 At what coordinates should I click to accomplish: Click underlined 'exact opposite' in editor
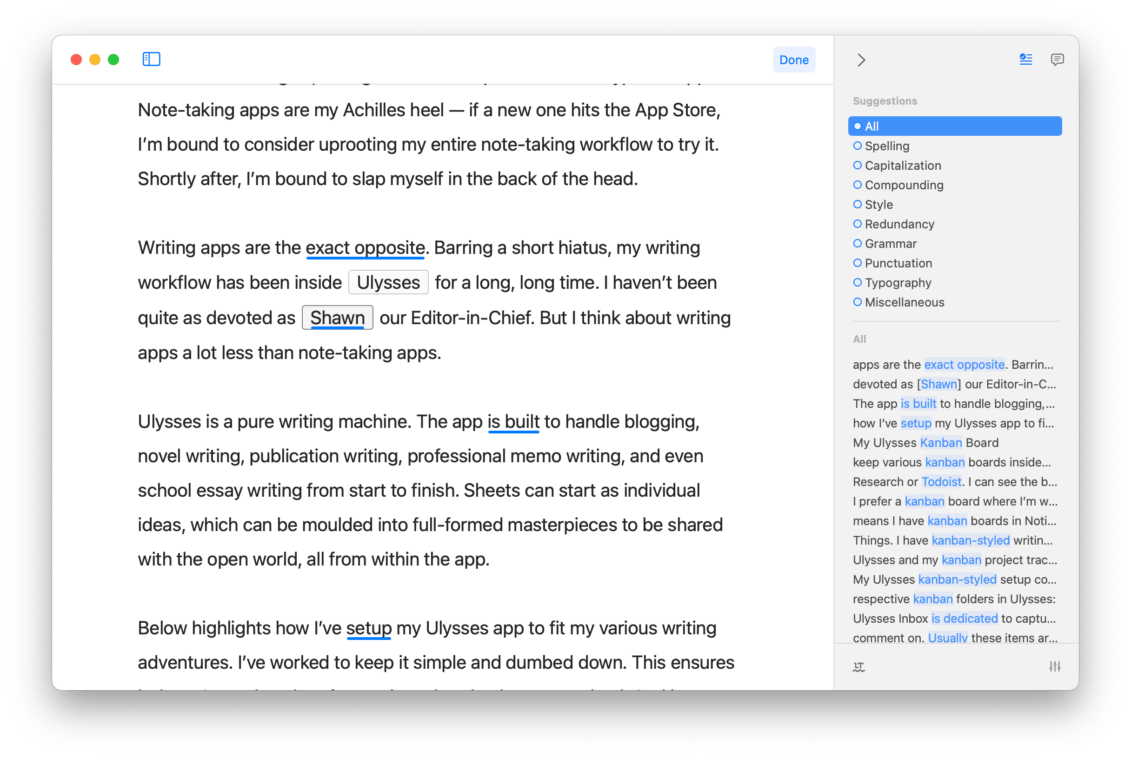pyautogui.click(x=366, y=248)
